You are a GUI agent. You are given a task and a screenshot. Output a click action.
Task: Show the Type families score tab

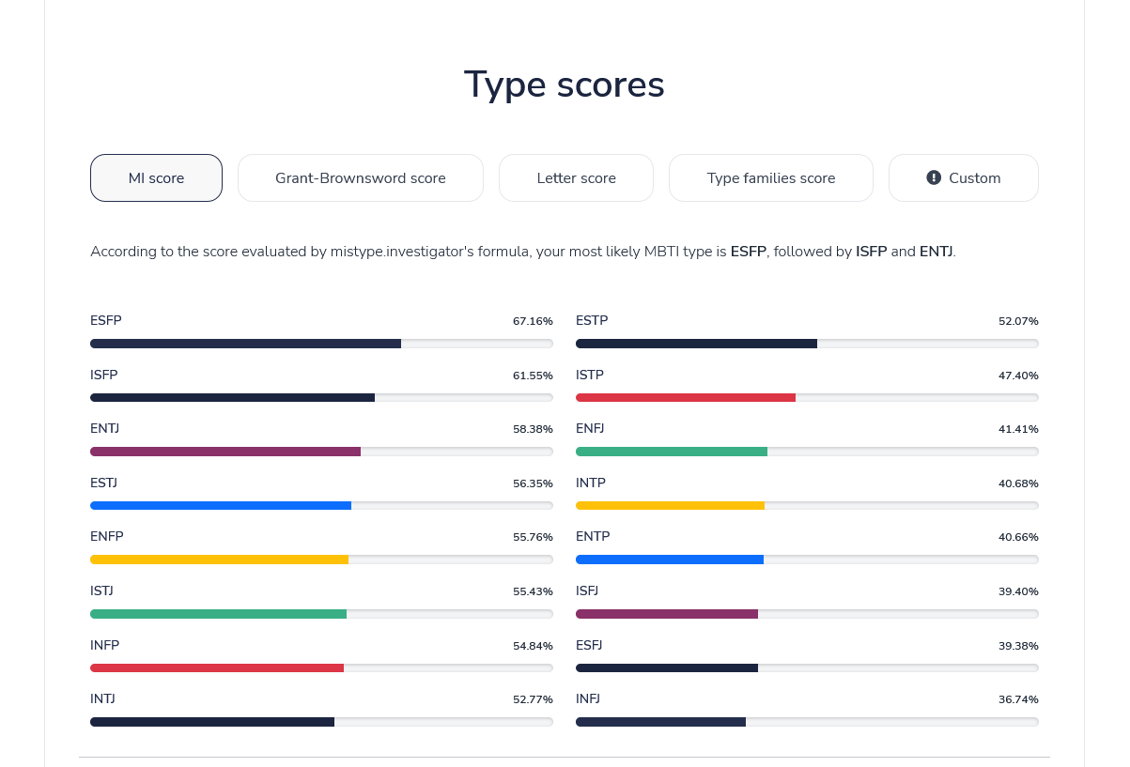tap(771, 177)
